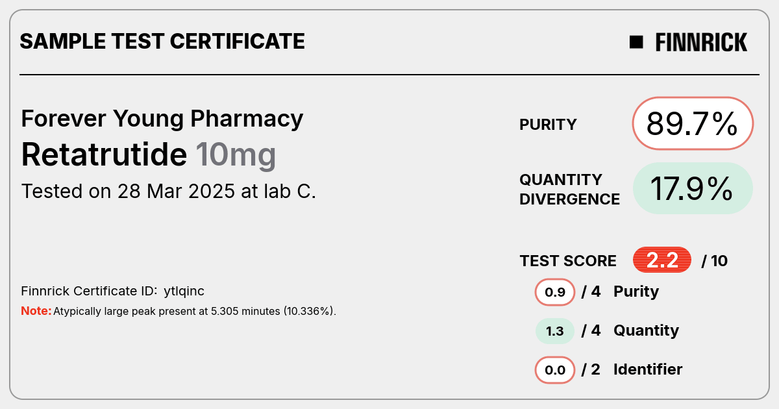Click the Identifier score row label
779x409 pixels.
pyautogui.click(x=648, y=369)
